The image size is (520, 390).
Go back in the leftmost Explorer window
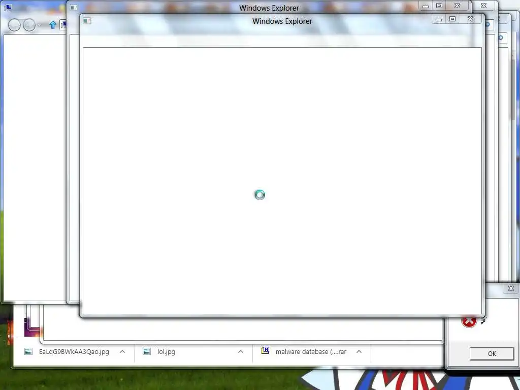pos(14,25)
